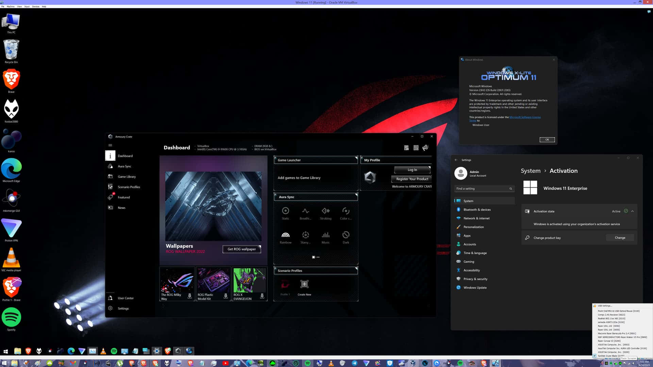View Featured items in Armoury Crate
The height and width of the screenshot is (367, 653).
123,197
